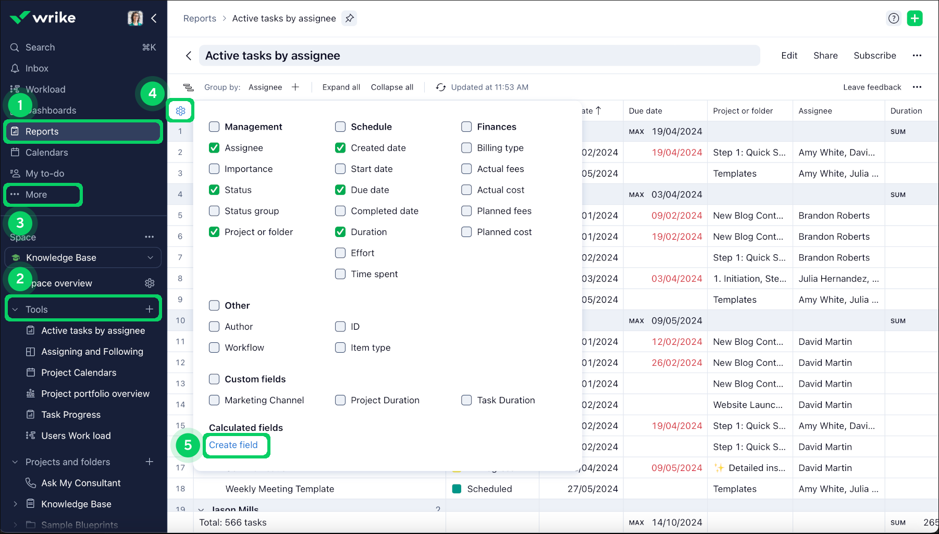Add a grouping with the plus icon
Viewport: 939px width, 534px height.
click(295, 87)
